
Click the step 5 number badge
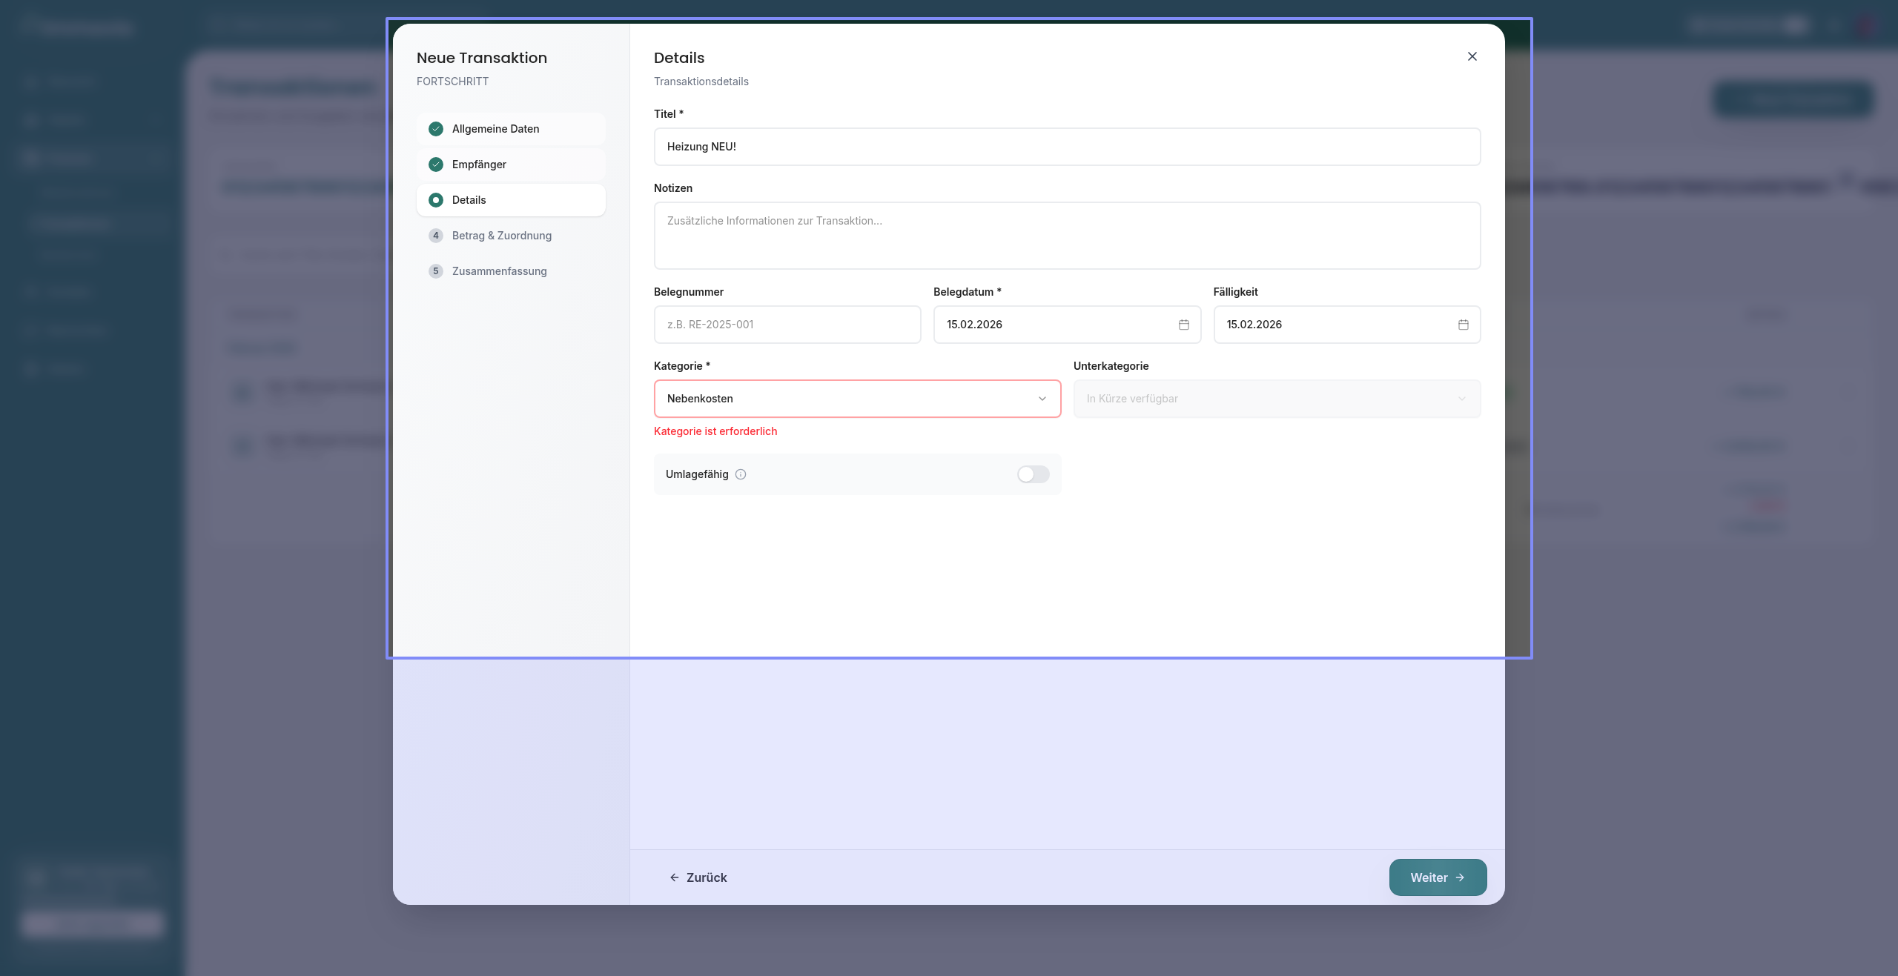(436, 271)
